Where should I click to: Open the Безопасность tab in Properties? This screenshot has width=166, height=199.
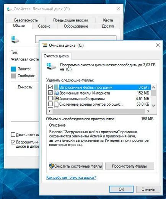click(x=26, y=20)
